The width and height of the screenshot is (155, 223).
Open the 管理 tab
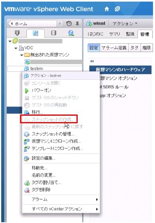pyautogui.click(x=145, y=34)
